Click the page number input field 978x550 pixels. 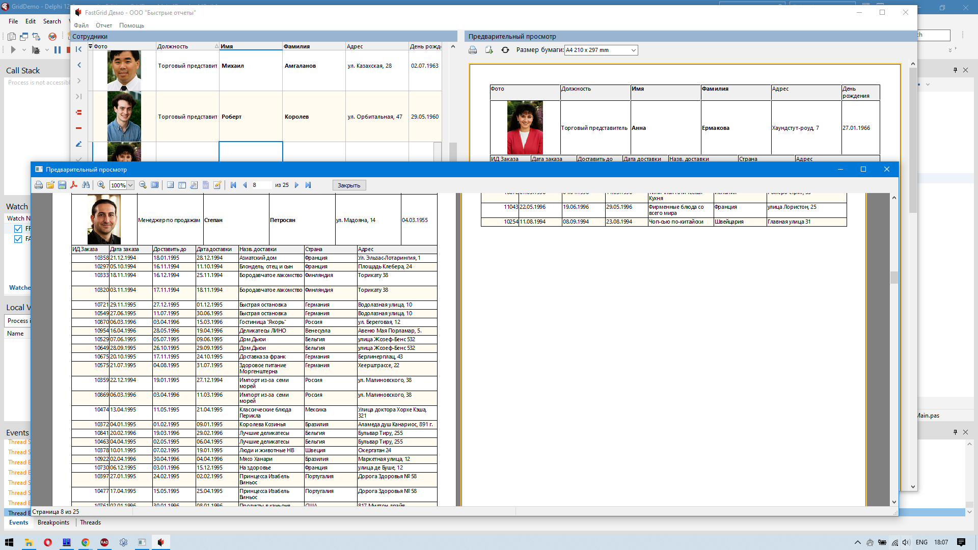click(x=261, y=185)
